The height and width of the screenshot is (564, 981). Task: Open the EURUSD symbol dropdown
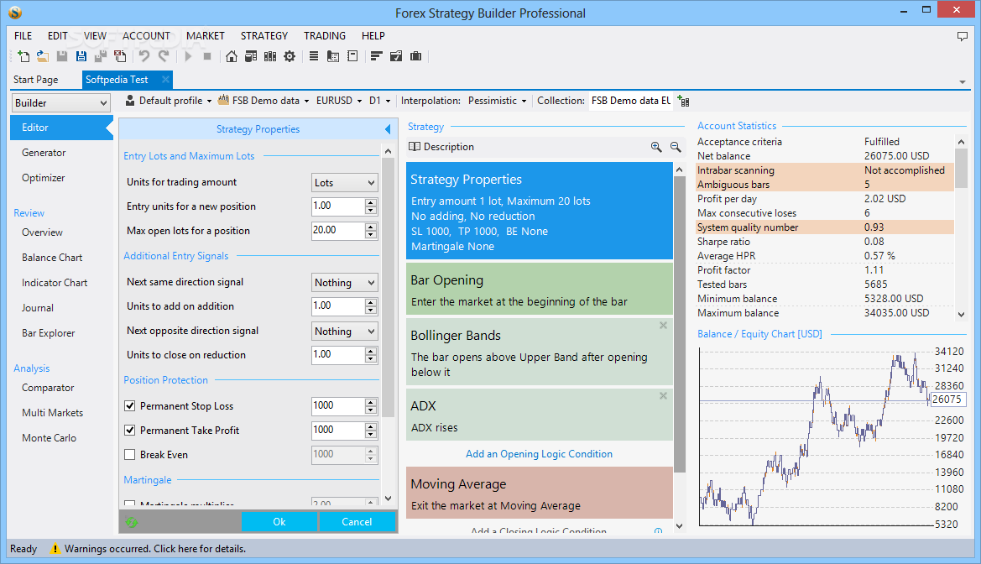click(x=338, y=101)
